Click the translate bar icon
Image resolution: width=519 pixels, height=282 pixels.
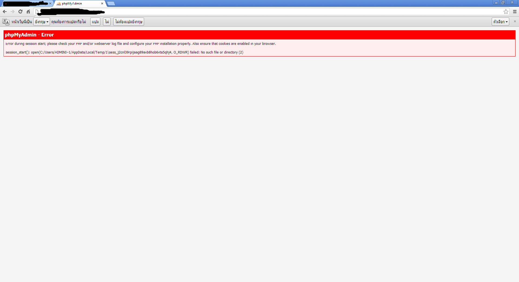[6, 22]
